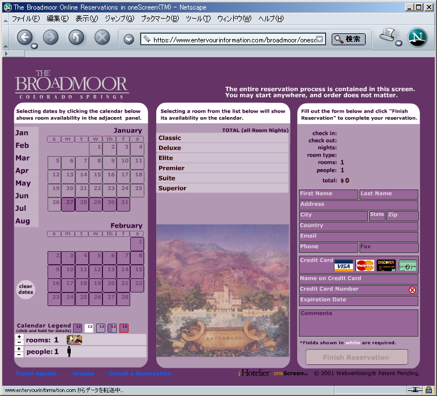437x396 pixels.
Task: Select the Feb month tab
Action: pos(26,145)
